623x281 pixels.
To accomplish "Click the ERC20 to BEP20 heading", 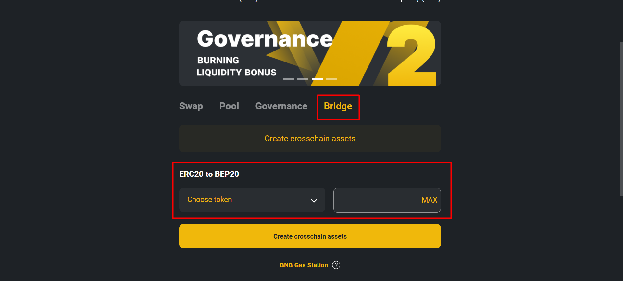I will [209, 174].
